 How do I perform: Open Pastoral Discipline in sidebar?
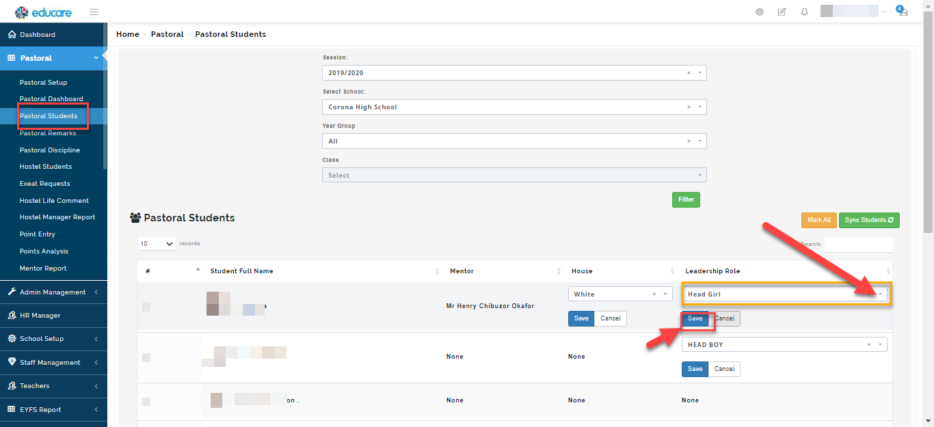[49, 150]
